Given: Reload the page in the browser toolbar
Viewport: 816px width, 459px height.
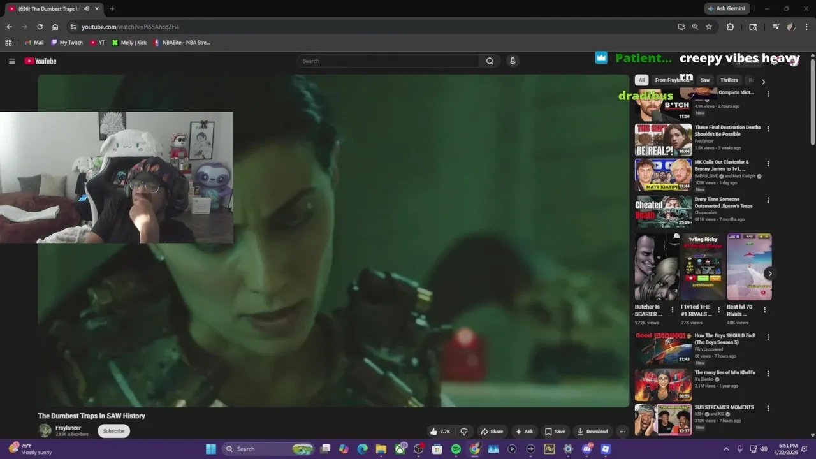Looking at the screenshot, I should [40, 27].
